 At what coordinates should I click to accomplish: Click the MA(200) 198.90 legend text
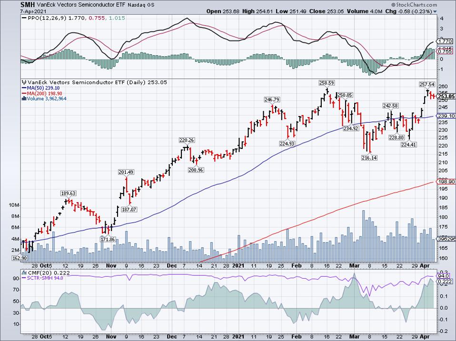(x=44, y=94)
